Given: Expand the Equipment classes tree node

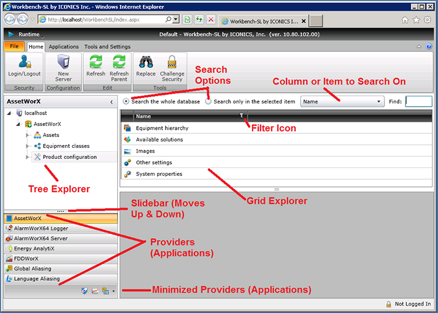Looking at the screenshot, I should [x=27, y=146].
